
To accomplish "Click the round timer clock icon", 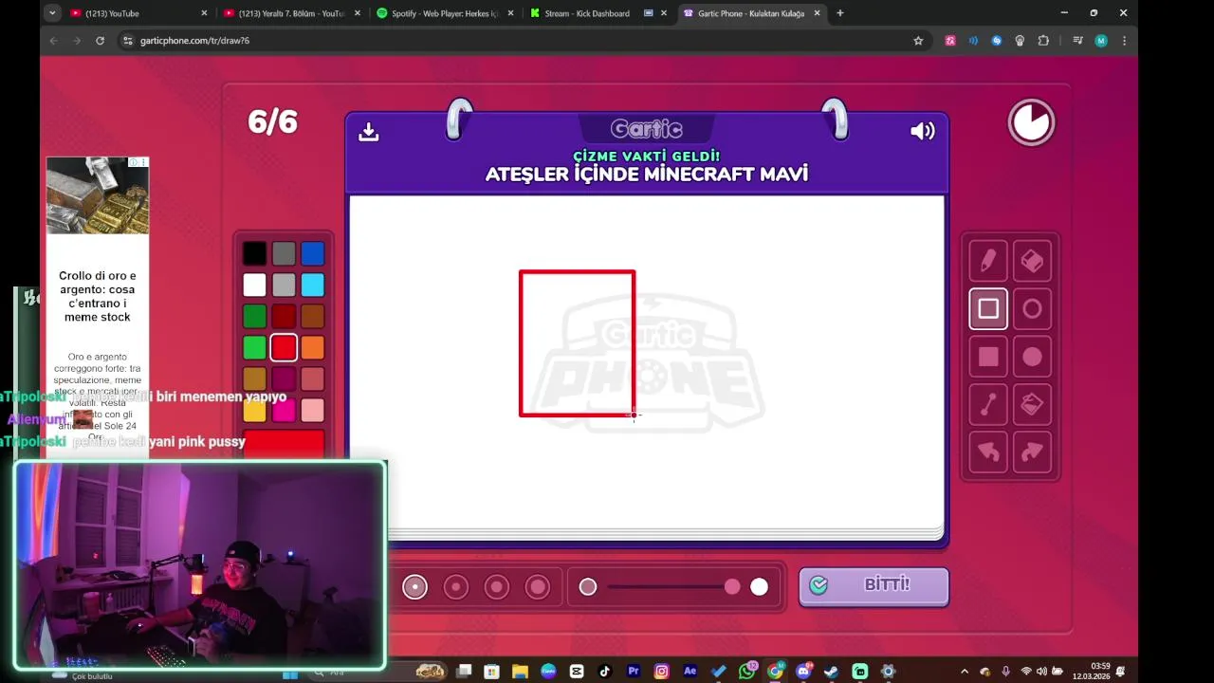I will point(1031,122).
